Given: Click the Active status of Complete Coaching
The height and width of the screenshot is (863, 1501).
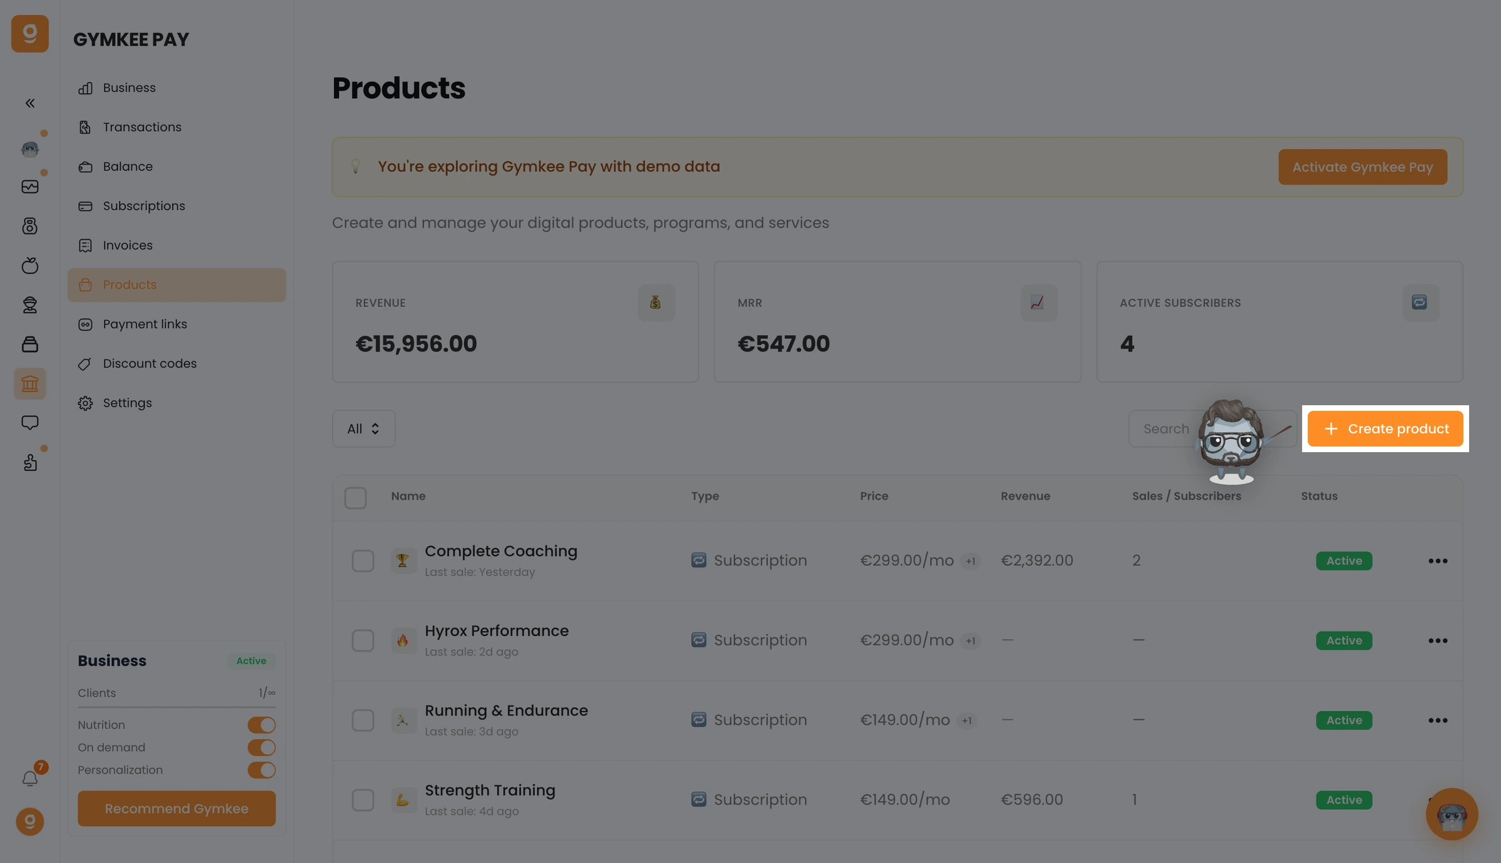Looking at the screenshot, I should tap(1343, 561).
